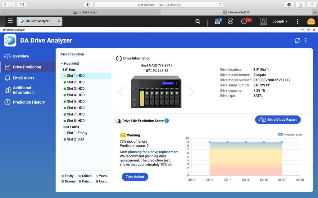This screenshot has width=318, height=198.
Task: Select Slot 1: HDD in drive list
Action: (x=85, y=76)
